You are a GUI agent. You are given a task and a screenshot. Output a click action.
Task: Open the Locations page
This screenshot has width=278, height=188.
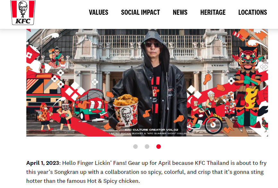(x=252, y=13)
